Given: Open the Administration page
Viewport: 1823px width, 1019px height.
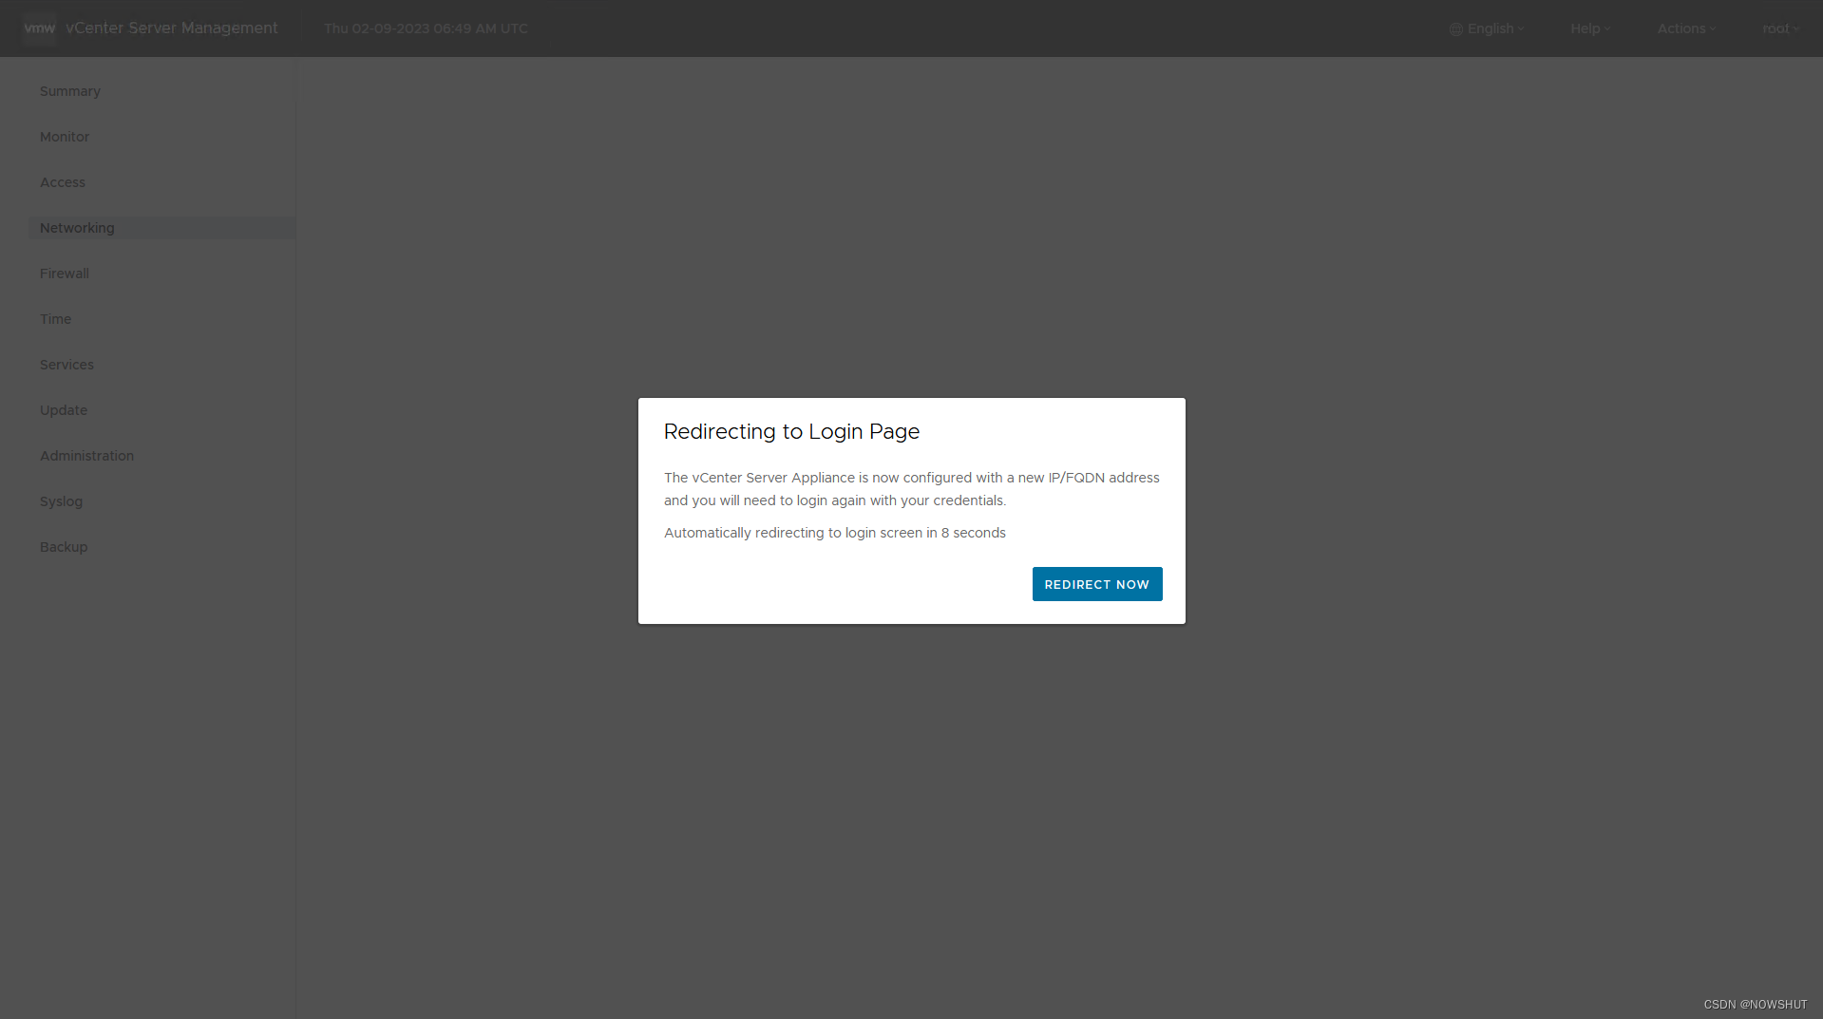Looking at the screenshot, I should pos(86,456).
